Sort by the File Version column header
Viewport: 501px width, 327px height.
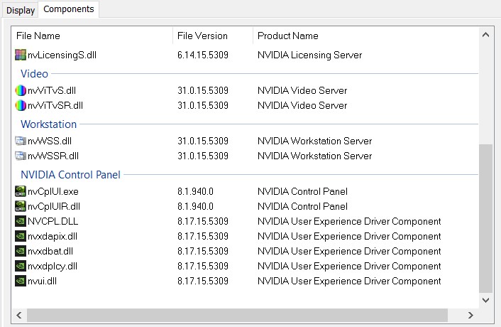click(x=213, y=36)
